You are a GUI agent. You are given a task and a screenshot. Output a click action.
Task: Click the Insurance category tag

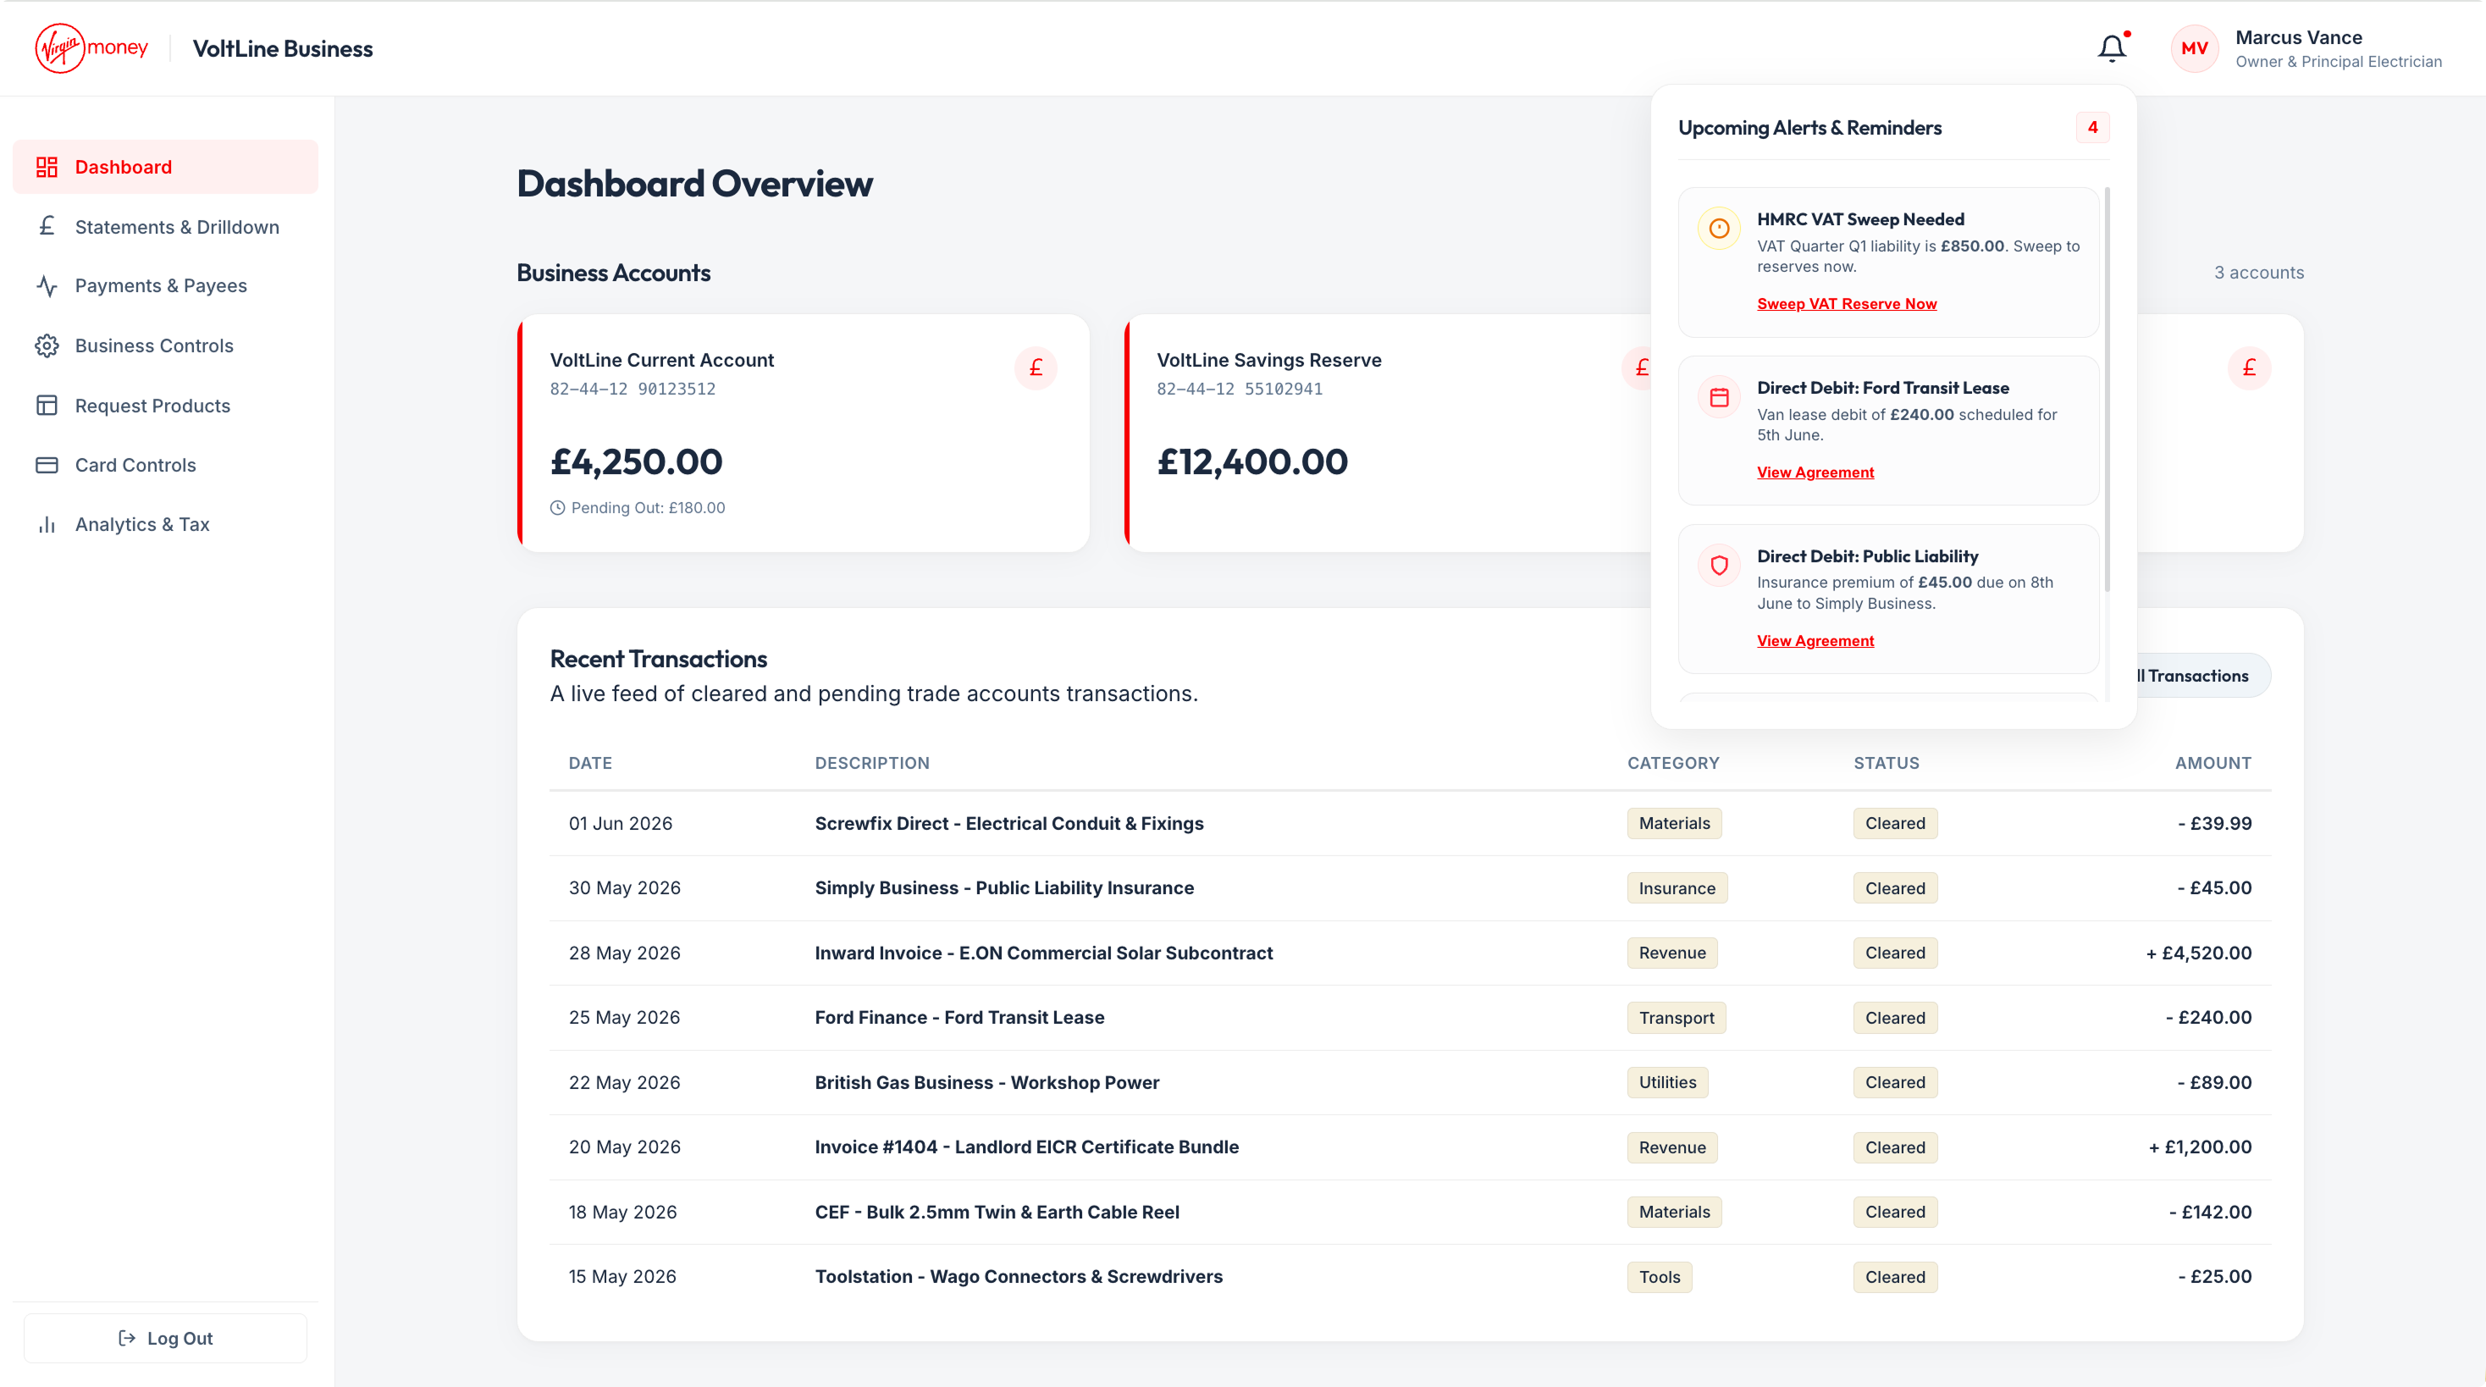(1677, 888)
